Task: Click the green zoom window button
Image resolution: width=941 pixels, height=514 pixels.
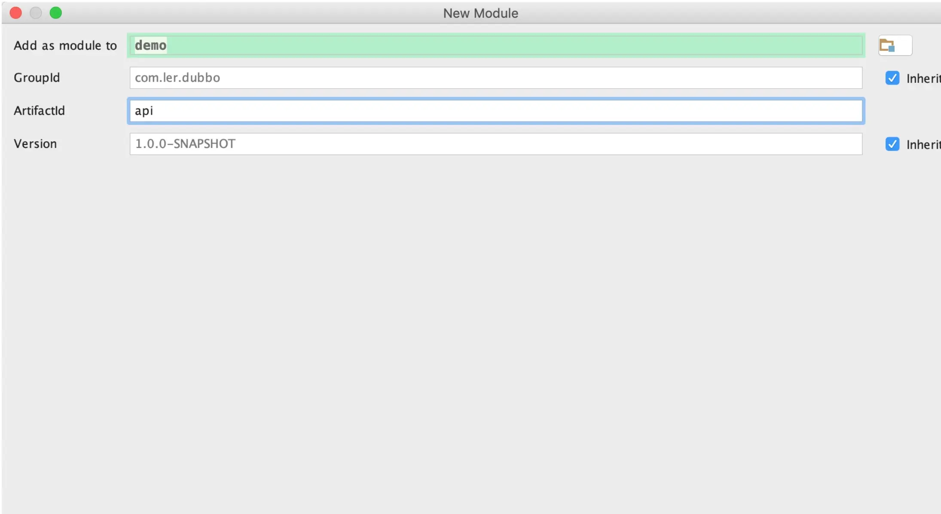Action: 56,13
